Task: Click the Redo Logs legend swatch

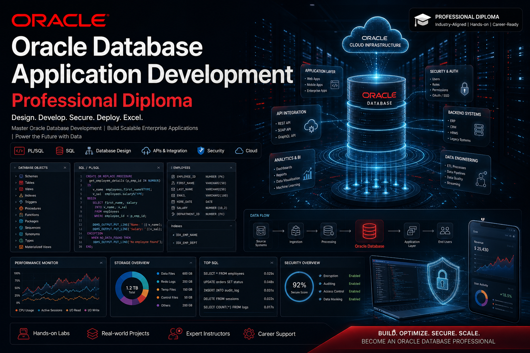Action: pyautogui.click(x=158, y=282)
